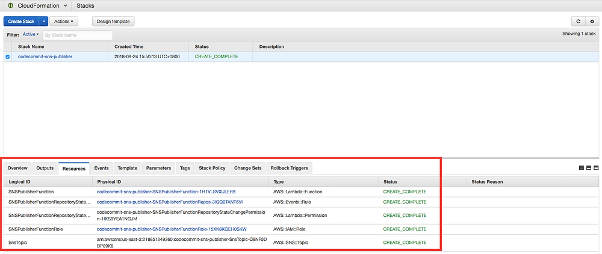Change the Active filter dropdown
Image resolution: width=602 pixels, height=254 pixels.
click(31, 34)
